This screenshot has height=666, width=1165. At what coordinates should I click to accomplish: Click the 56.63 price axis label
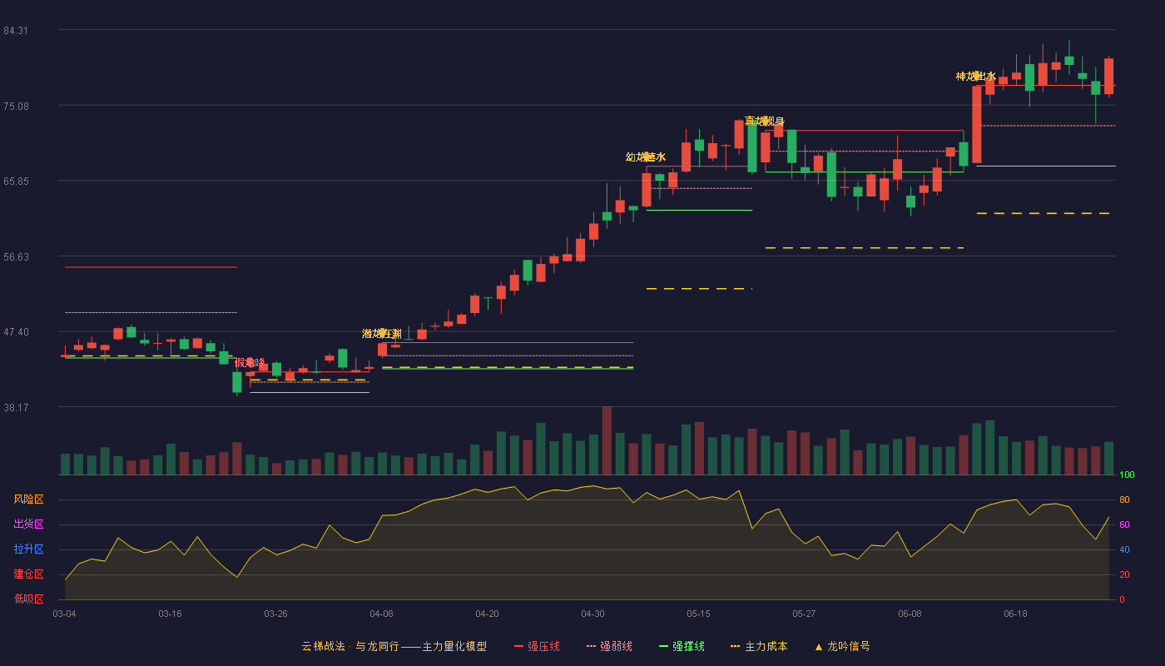click(x=16, y=257)
